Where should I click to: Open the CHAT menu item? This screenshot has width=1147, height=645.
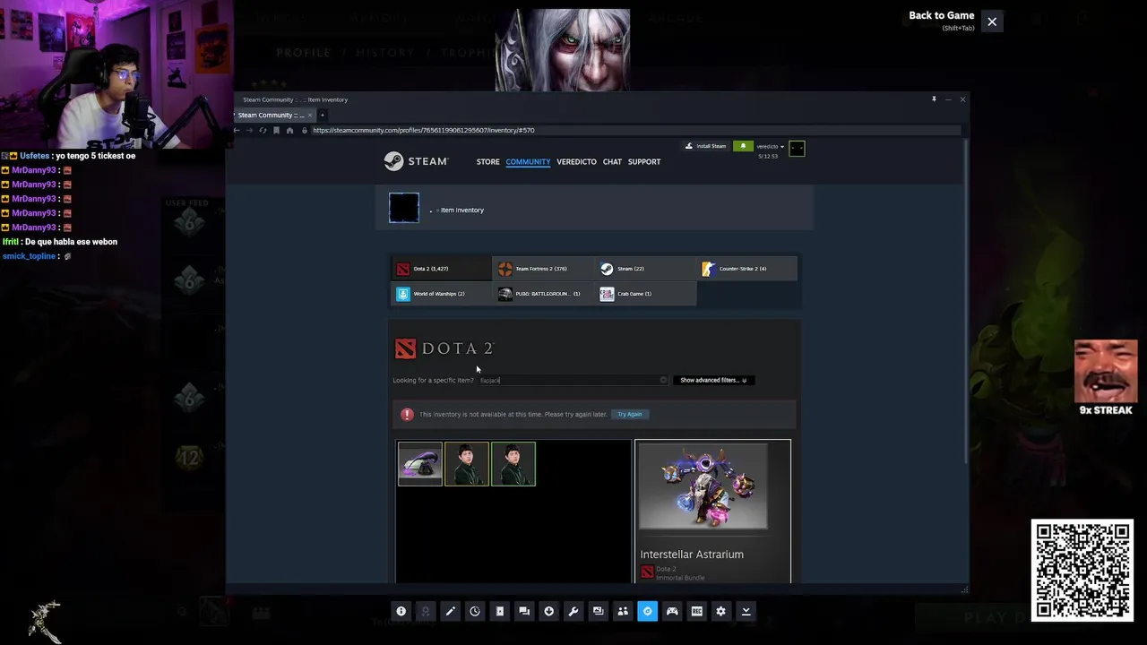pyautogui.click(x=612, y=162)
